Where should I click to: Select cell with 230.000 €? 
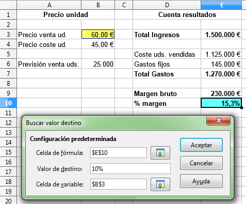click(x=221, y=93)
